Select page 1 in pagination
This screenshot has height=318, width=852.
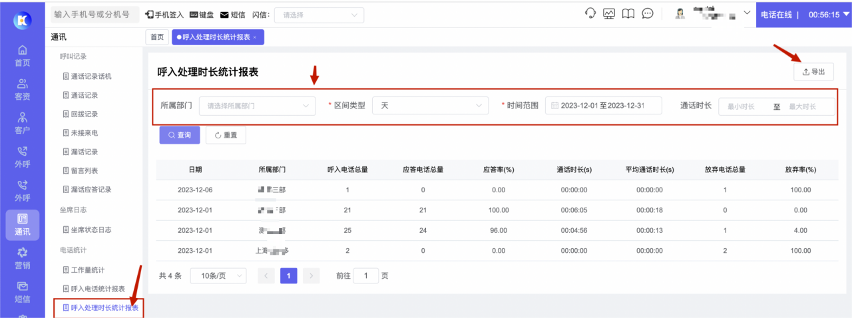pyautogui.click(x=289, y=275)
